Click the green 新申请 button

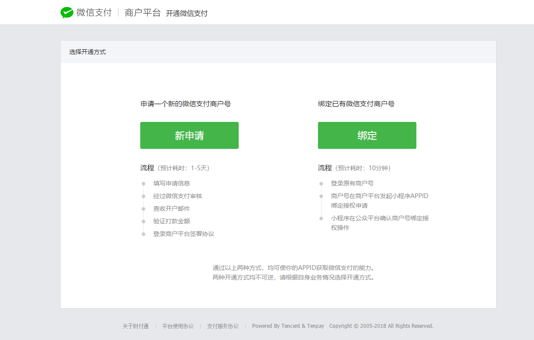pos(189,135)
